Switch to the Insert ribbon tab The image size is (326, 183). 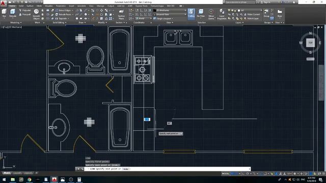click(71, 6)
